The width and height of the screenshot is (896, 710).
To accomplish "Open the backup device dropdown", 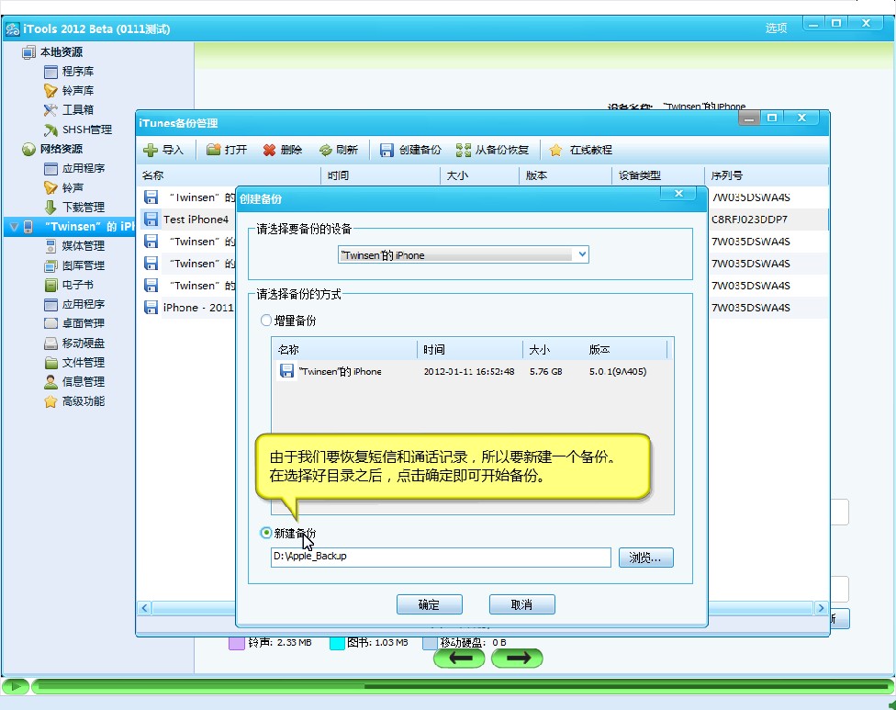I will click(582, 254).
